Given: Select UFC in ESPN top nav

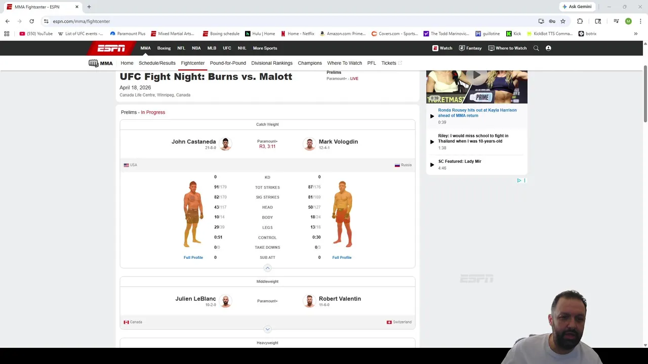Looking at the screenshot, I should 227,48.
